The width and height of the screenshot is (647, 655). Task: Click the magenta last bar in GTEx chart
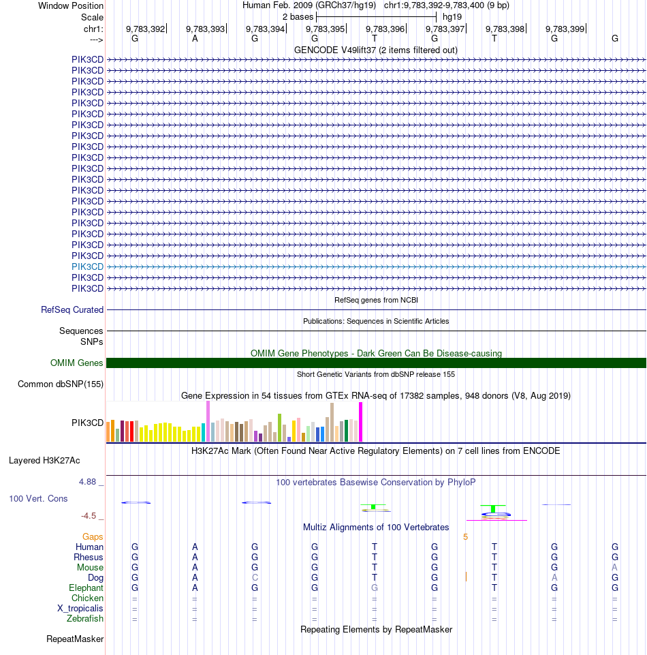click(361, 422)
